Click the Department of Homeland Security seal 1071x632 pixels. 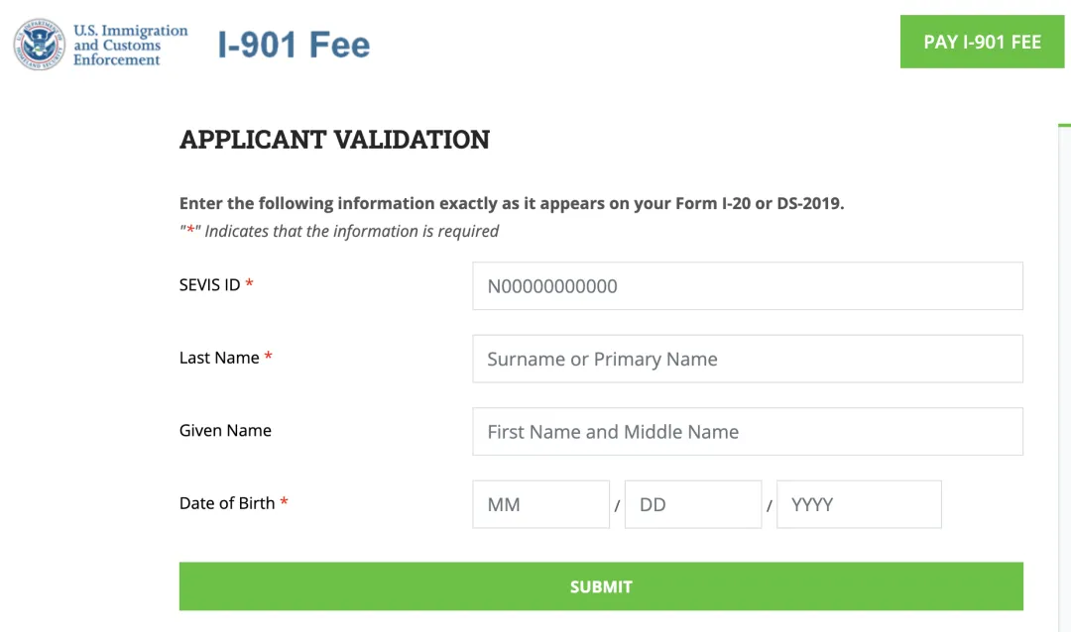[x=40, y=45]
